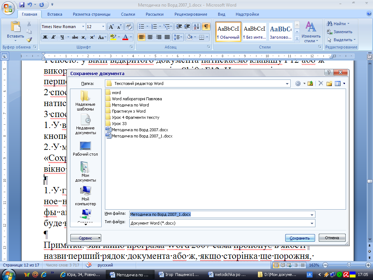Click the Create New Folder icon
This screenshot has height=280, width=373.
tap(329, 83)
